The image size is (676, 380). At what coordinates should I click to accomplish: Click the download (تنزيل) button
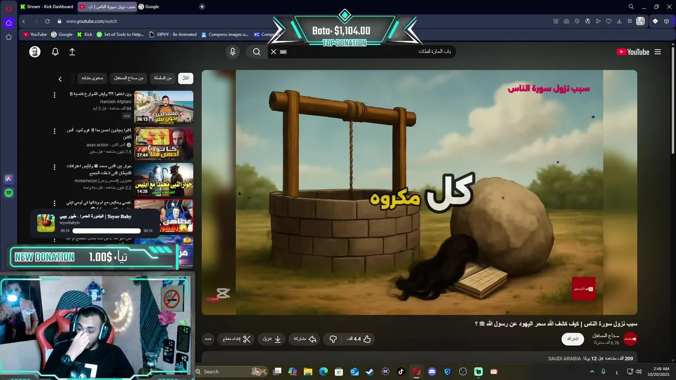pyautogui.click(x=273, y=339)
